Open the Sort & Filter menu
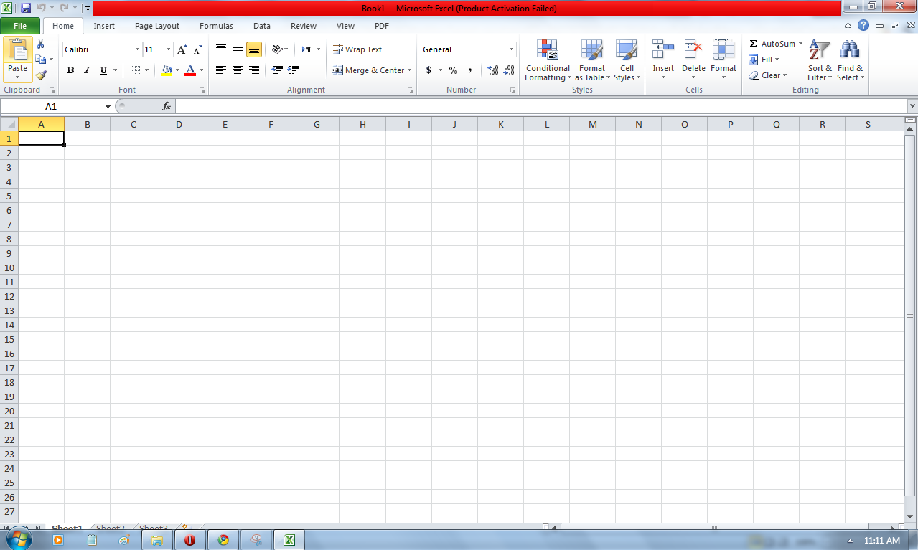The width and height of the screenshot is (918, 550). click(820, 60)
